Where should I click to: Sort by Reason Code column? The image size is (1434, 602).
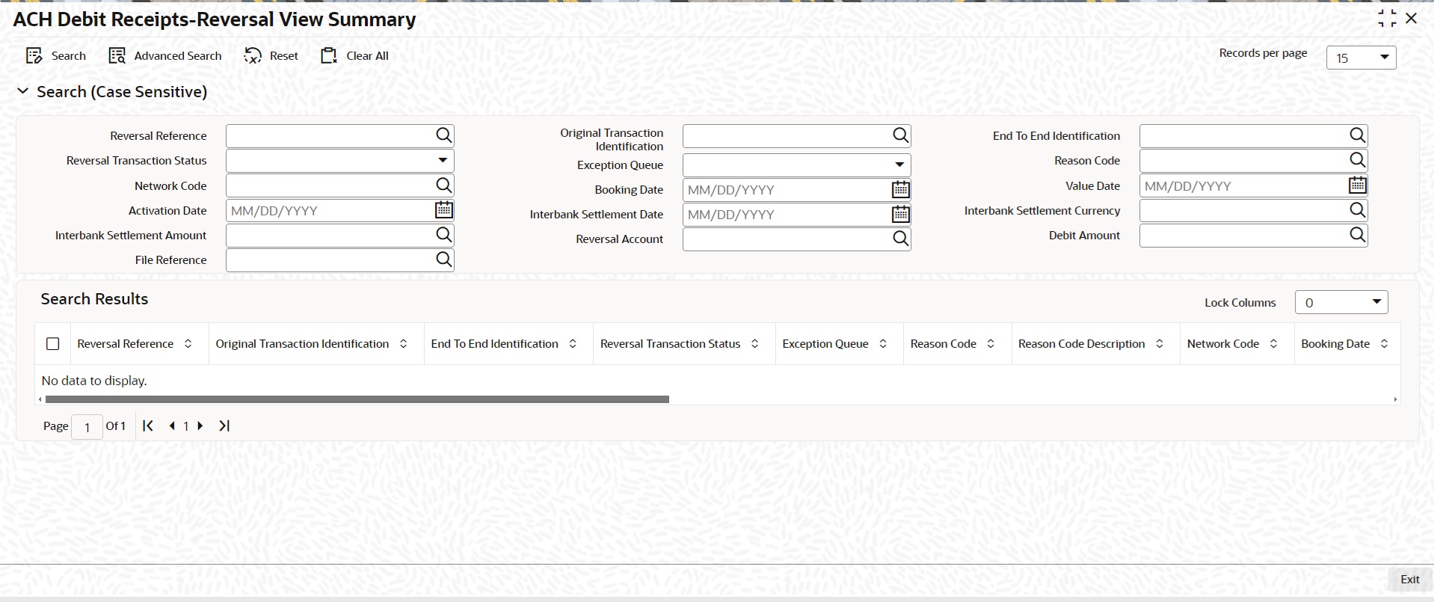991,344
